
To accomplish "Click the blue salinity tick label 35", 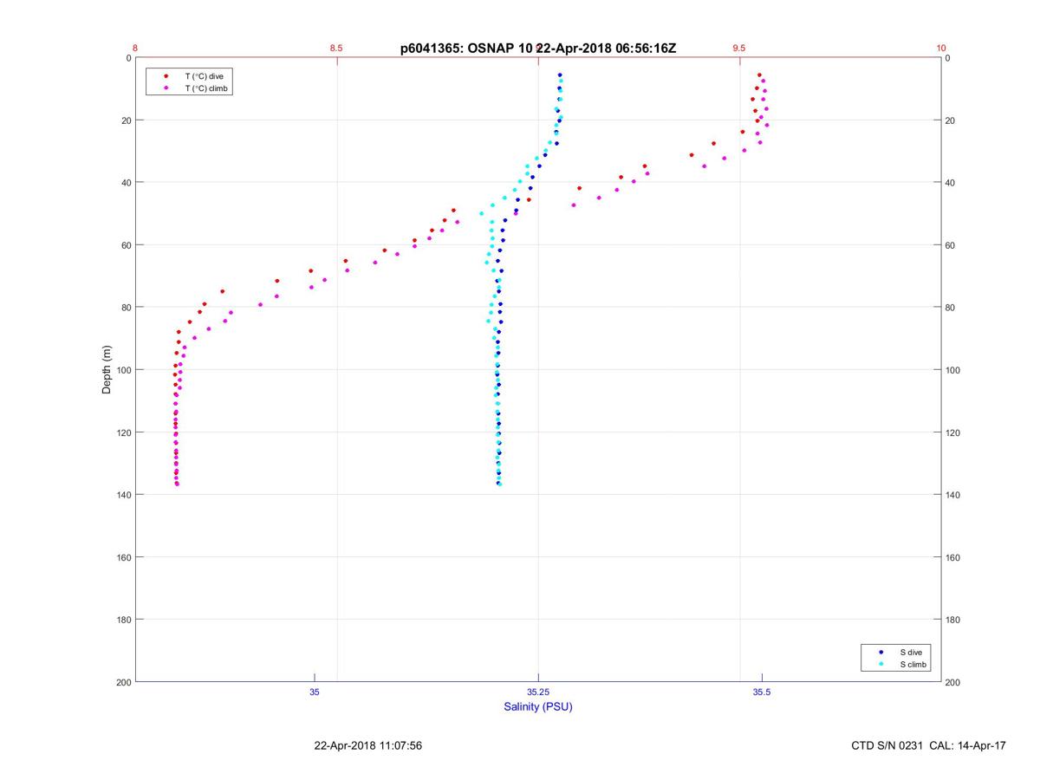I will click(x=315, y=692).
